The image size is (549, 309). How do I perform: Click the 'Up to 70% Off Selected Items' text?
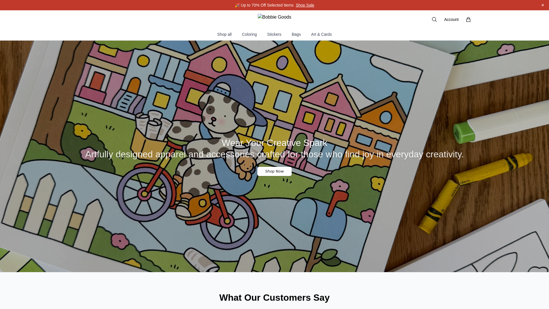[267, 5]
